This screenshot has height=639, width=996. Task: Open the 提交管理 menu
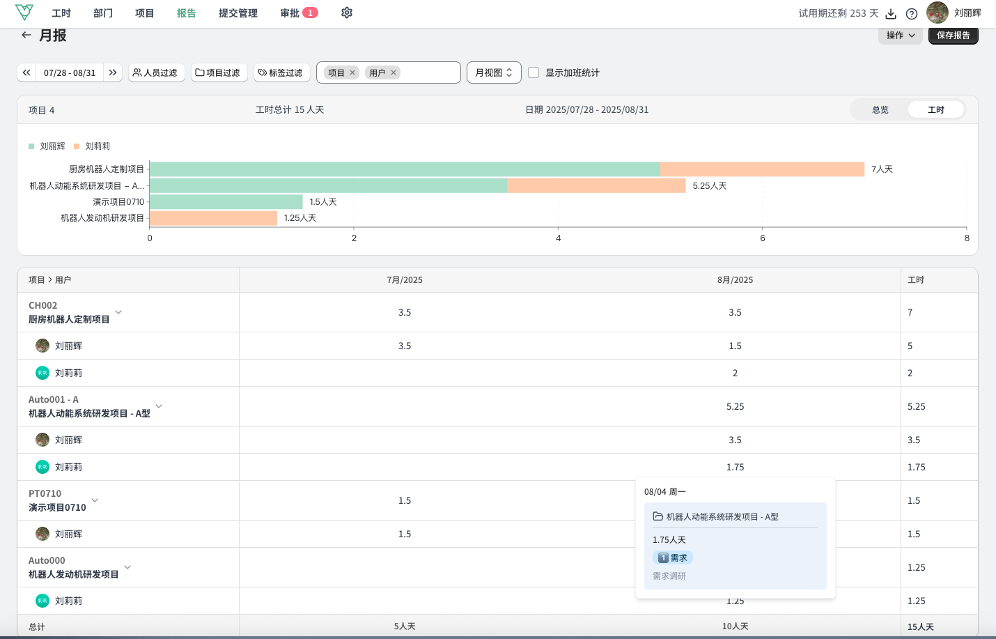pos(238,13)
